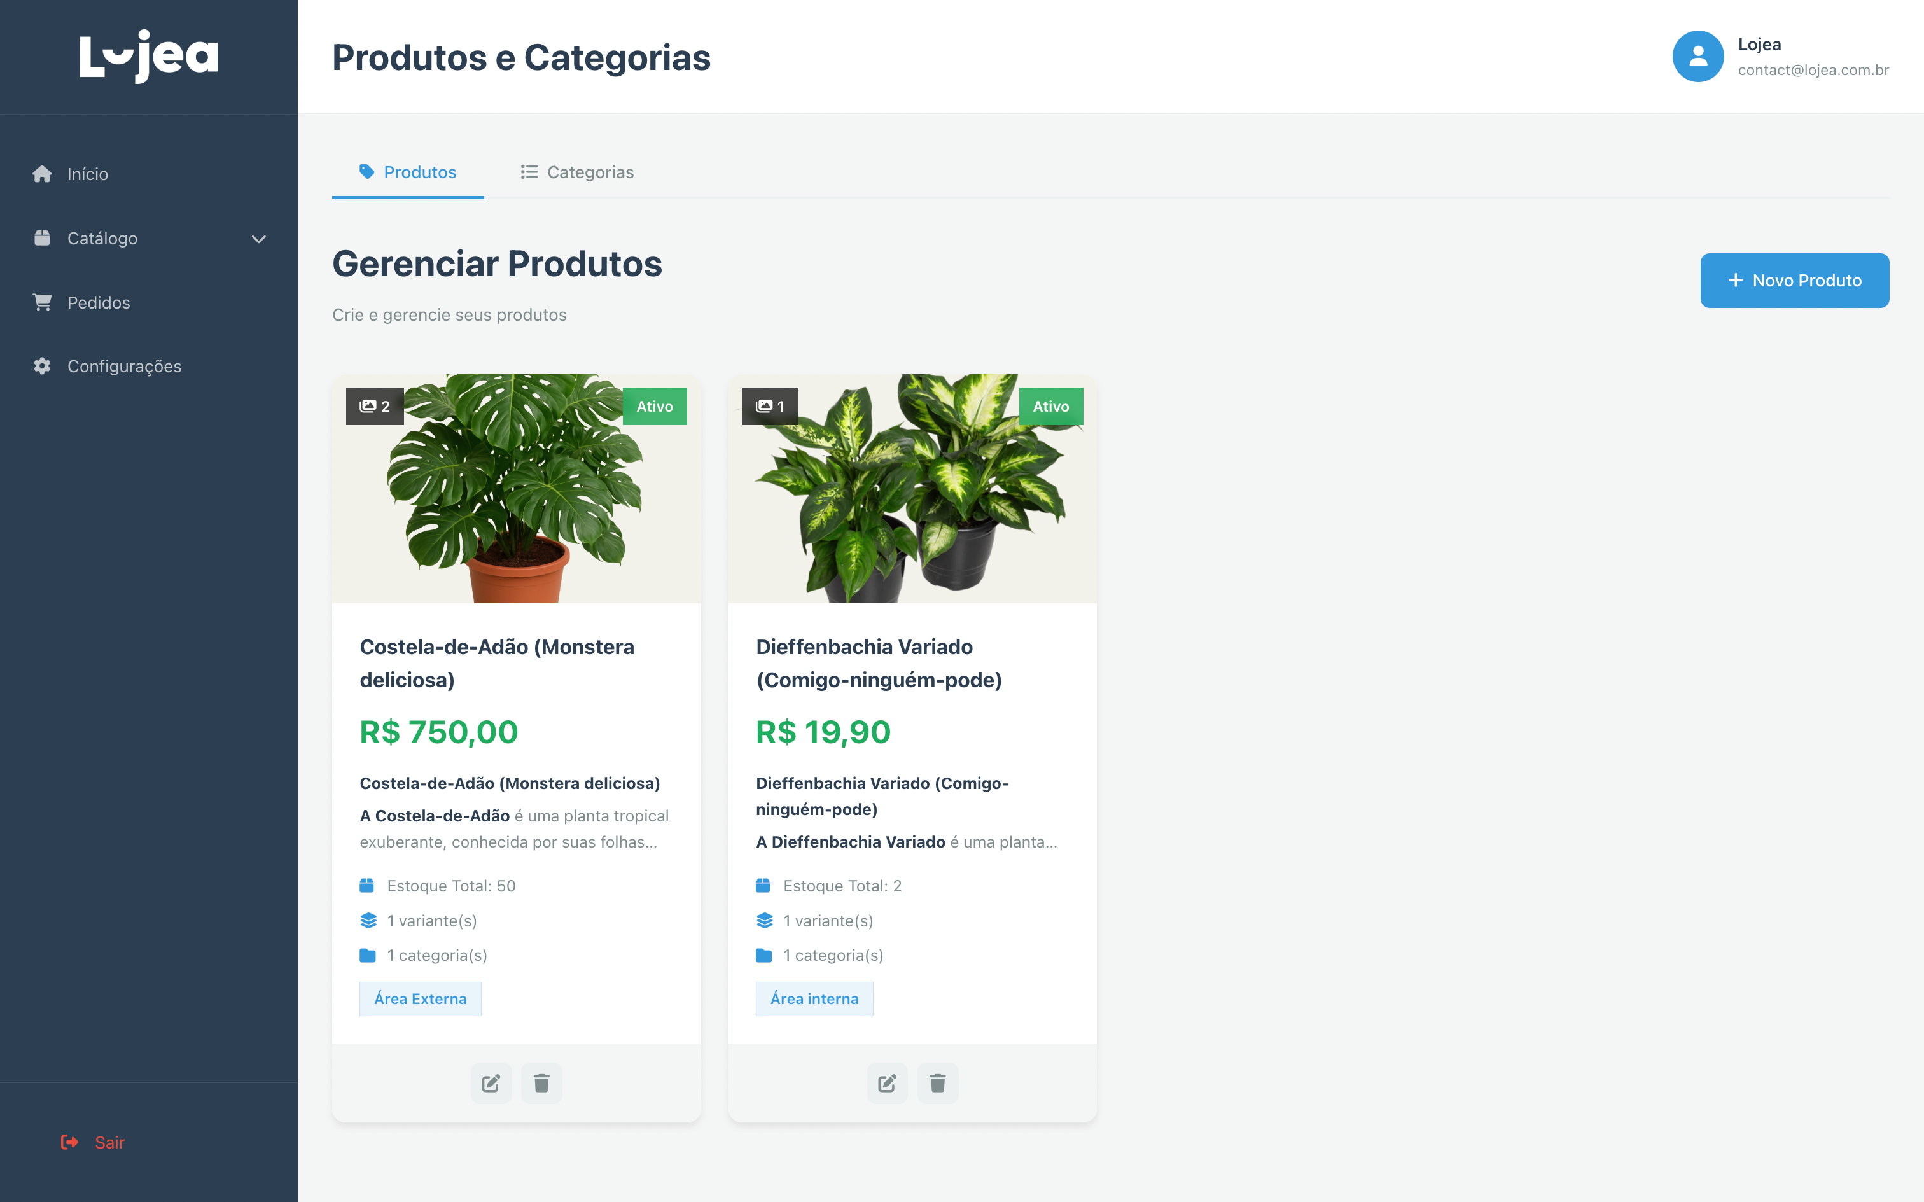Image resolution: width=1924 pixels, height=1202 pixels.
Task: Open Configurações in the sidebar
Action: click(124, 367)
